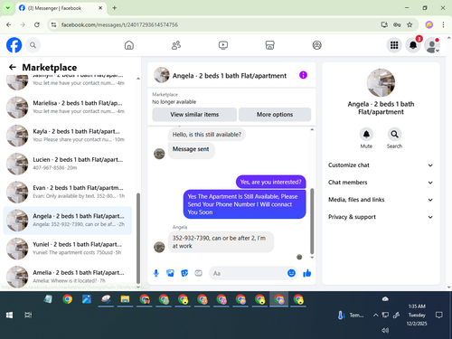Open the taskbar clock and date

[417, 315]
